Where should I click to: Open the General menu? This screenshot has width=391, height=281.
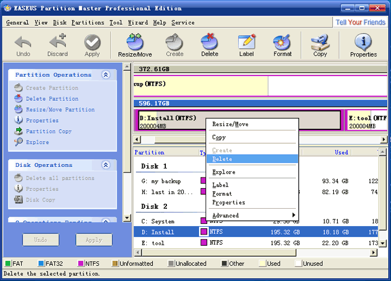[17, 22]
